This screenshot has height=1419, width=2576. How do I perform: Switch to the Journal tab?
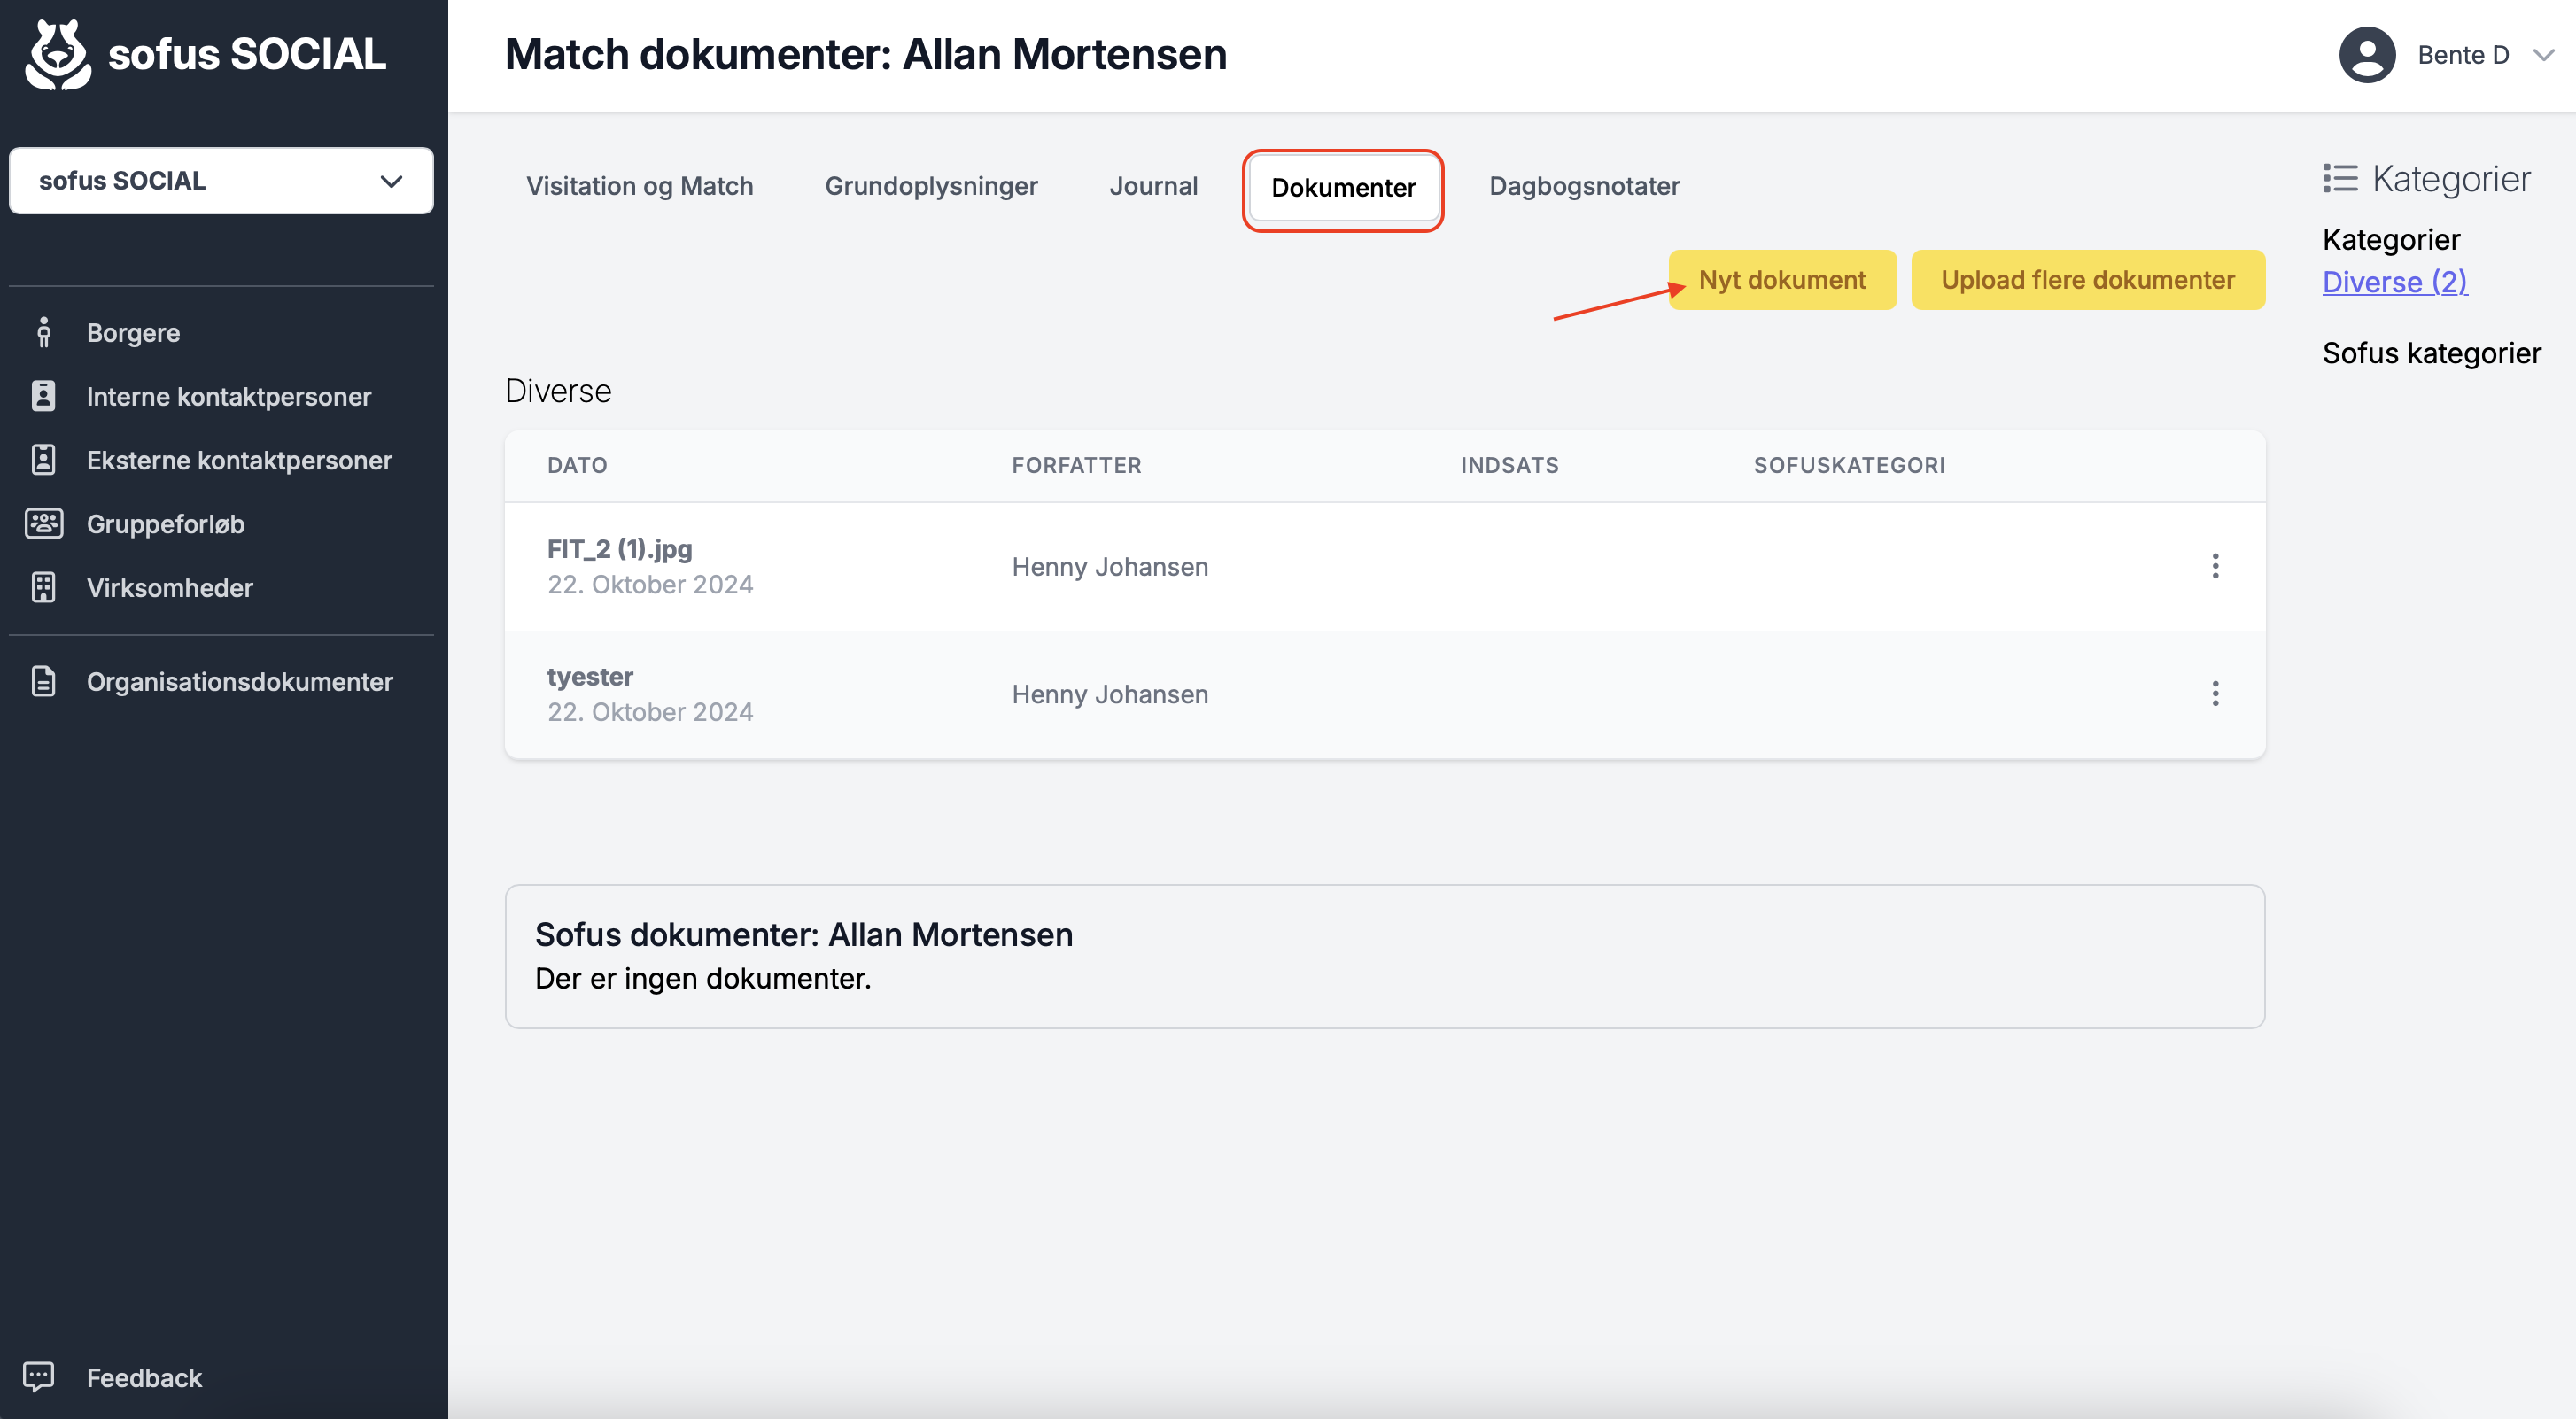point(1153,186)
